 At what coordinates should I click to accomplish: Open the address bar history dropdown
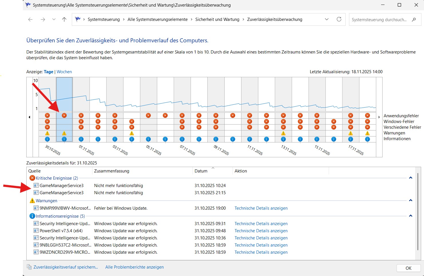[x=327, y=19]
